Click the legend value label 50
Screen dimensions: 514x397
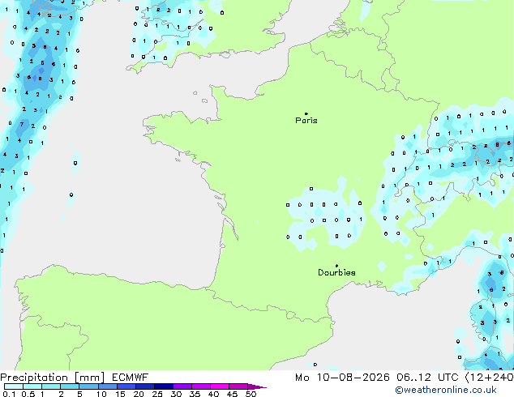coord(251,394)
